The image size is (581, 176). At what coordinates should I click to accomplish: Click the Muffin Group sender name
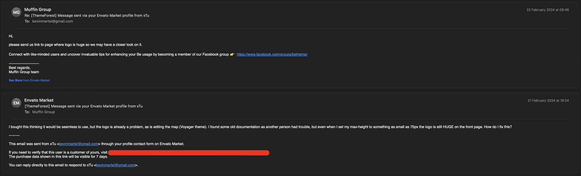(x=38, y=9)
